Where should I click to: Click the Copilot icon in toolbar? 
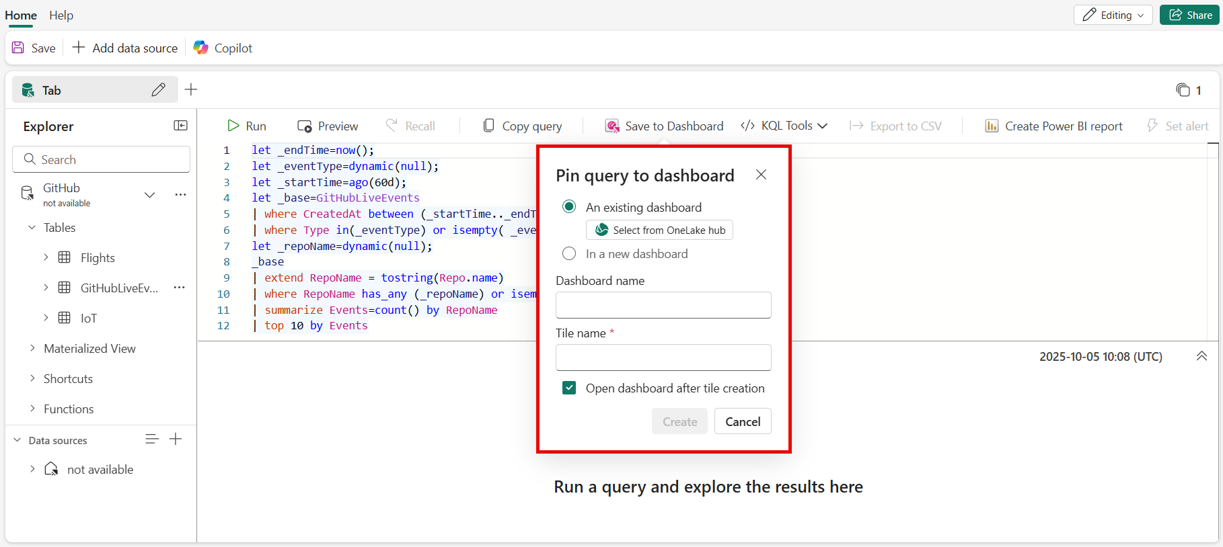pos(200,48)
